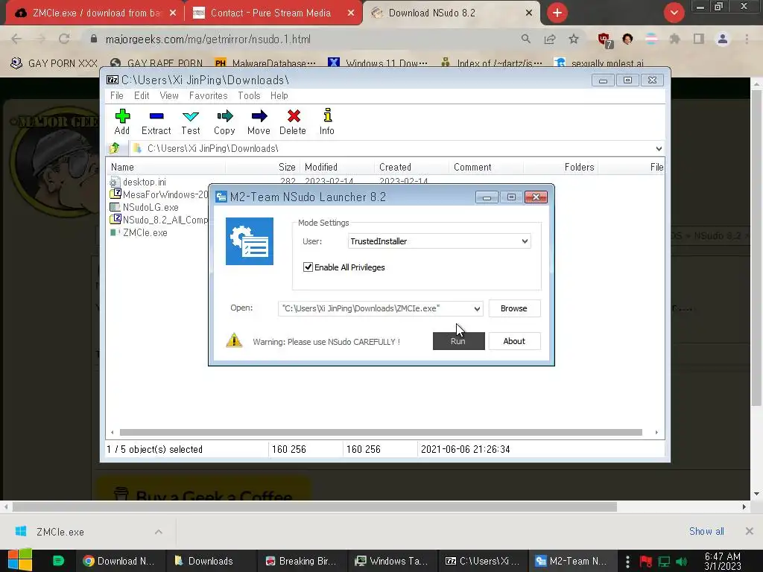
Task: Go back in Chrome browser
Action: coord(16,39)
